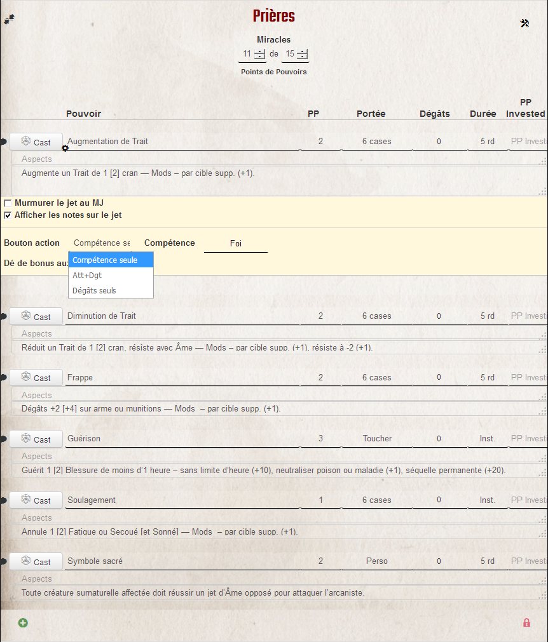Image resolution: width=548 pixels, height=642 pixels.
Task: Add a new power with green plus icon
Action: click(23, 622)
